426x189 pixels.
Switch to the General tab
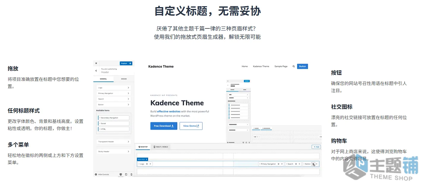tap(103, 79)
